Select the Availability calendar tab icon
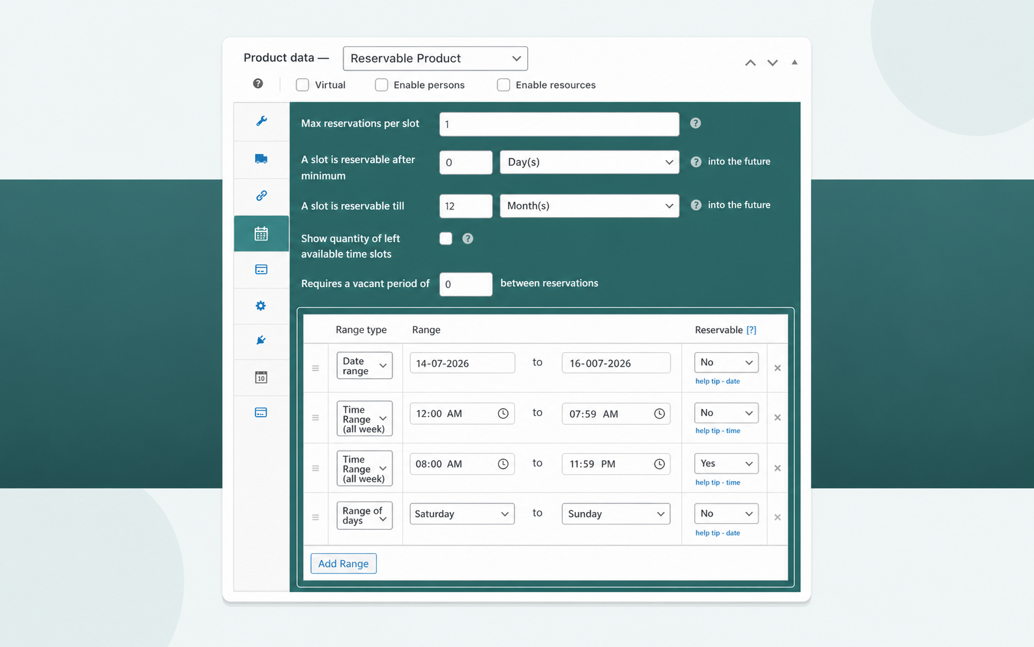1034x647 pixels. [x=261, y=233]
